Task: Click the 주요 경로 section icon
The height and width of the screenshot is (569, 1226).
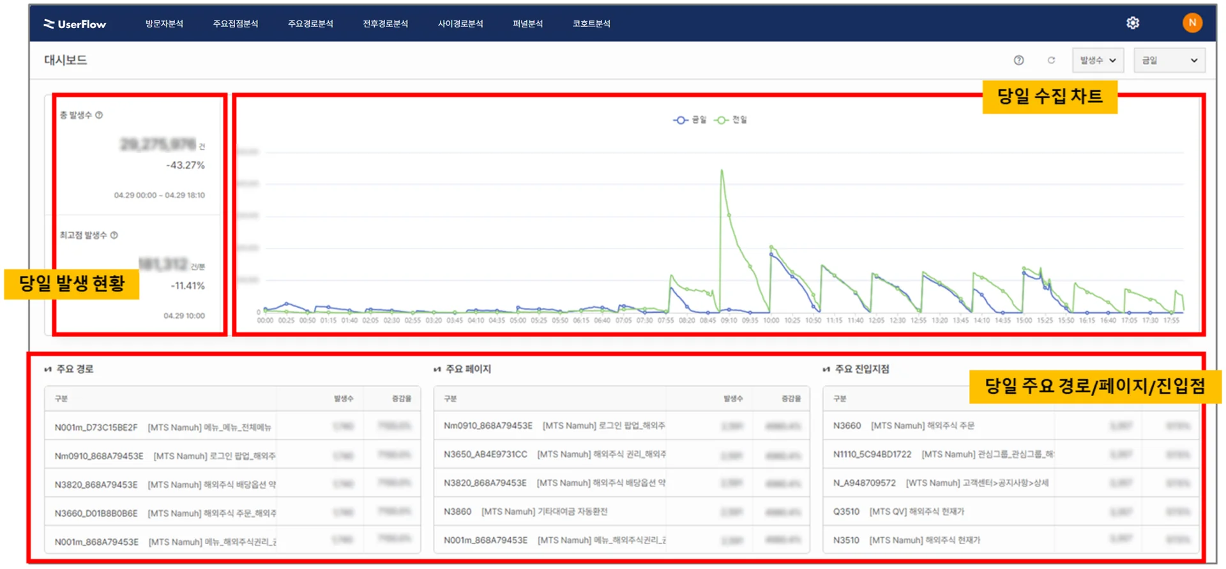Action: coord(48,369)
